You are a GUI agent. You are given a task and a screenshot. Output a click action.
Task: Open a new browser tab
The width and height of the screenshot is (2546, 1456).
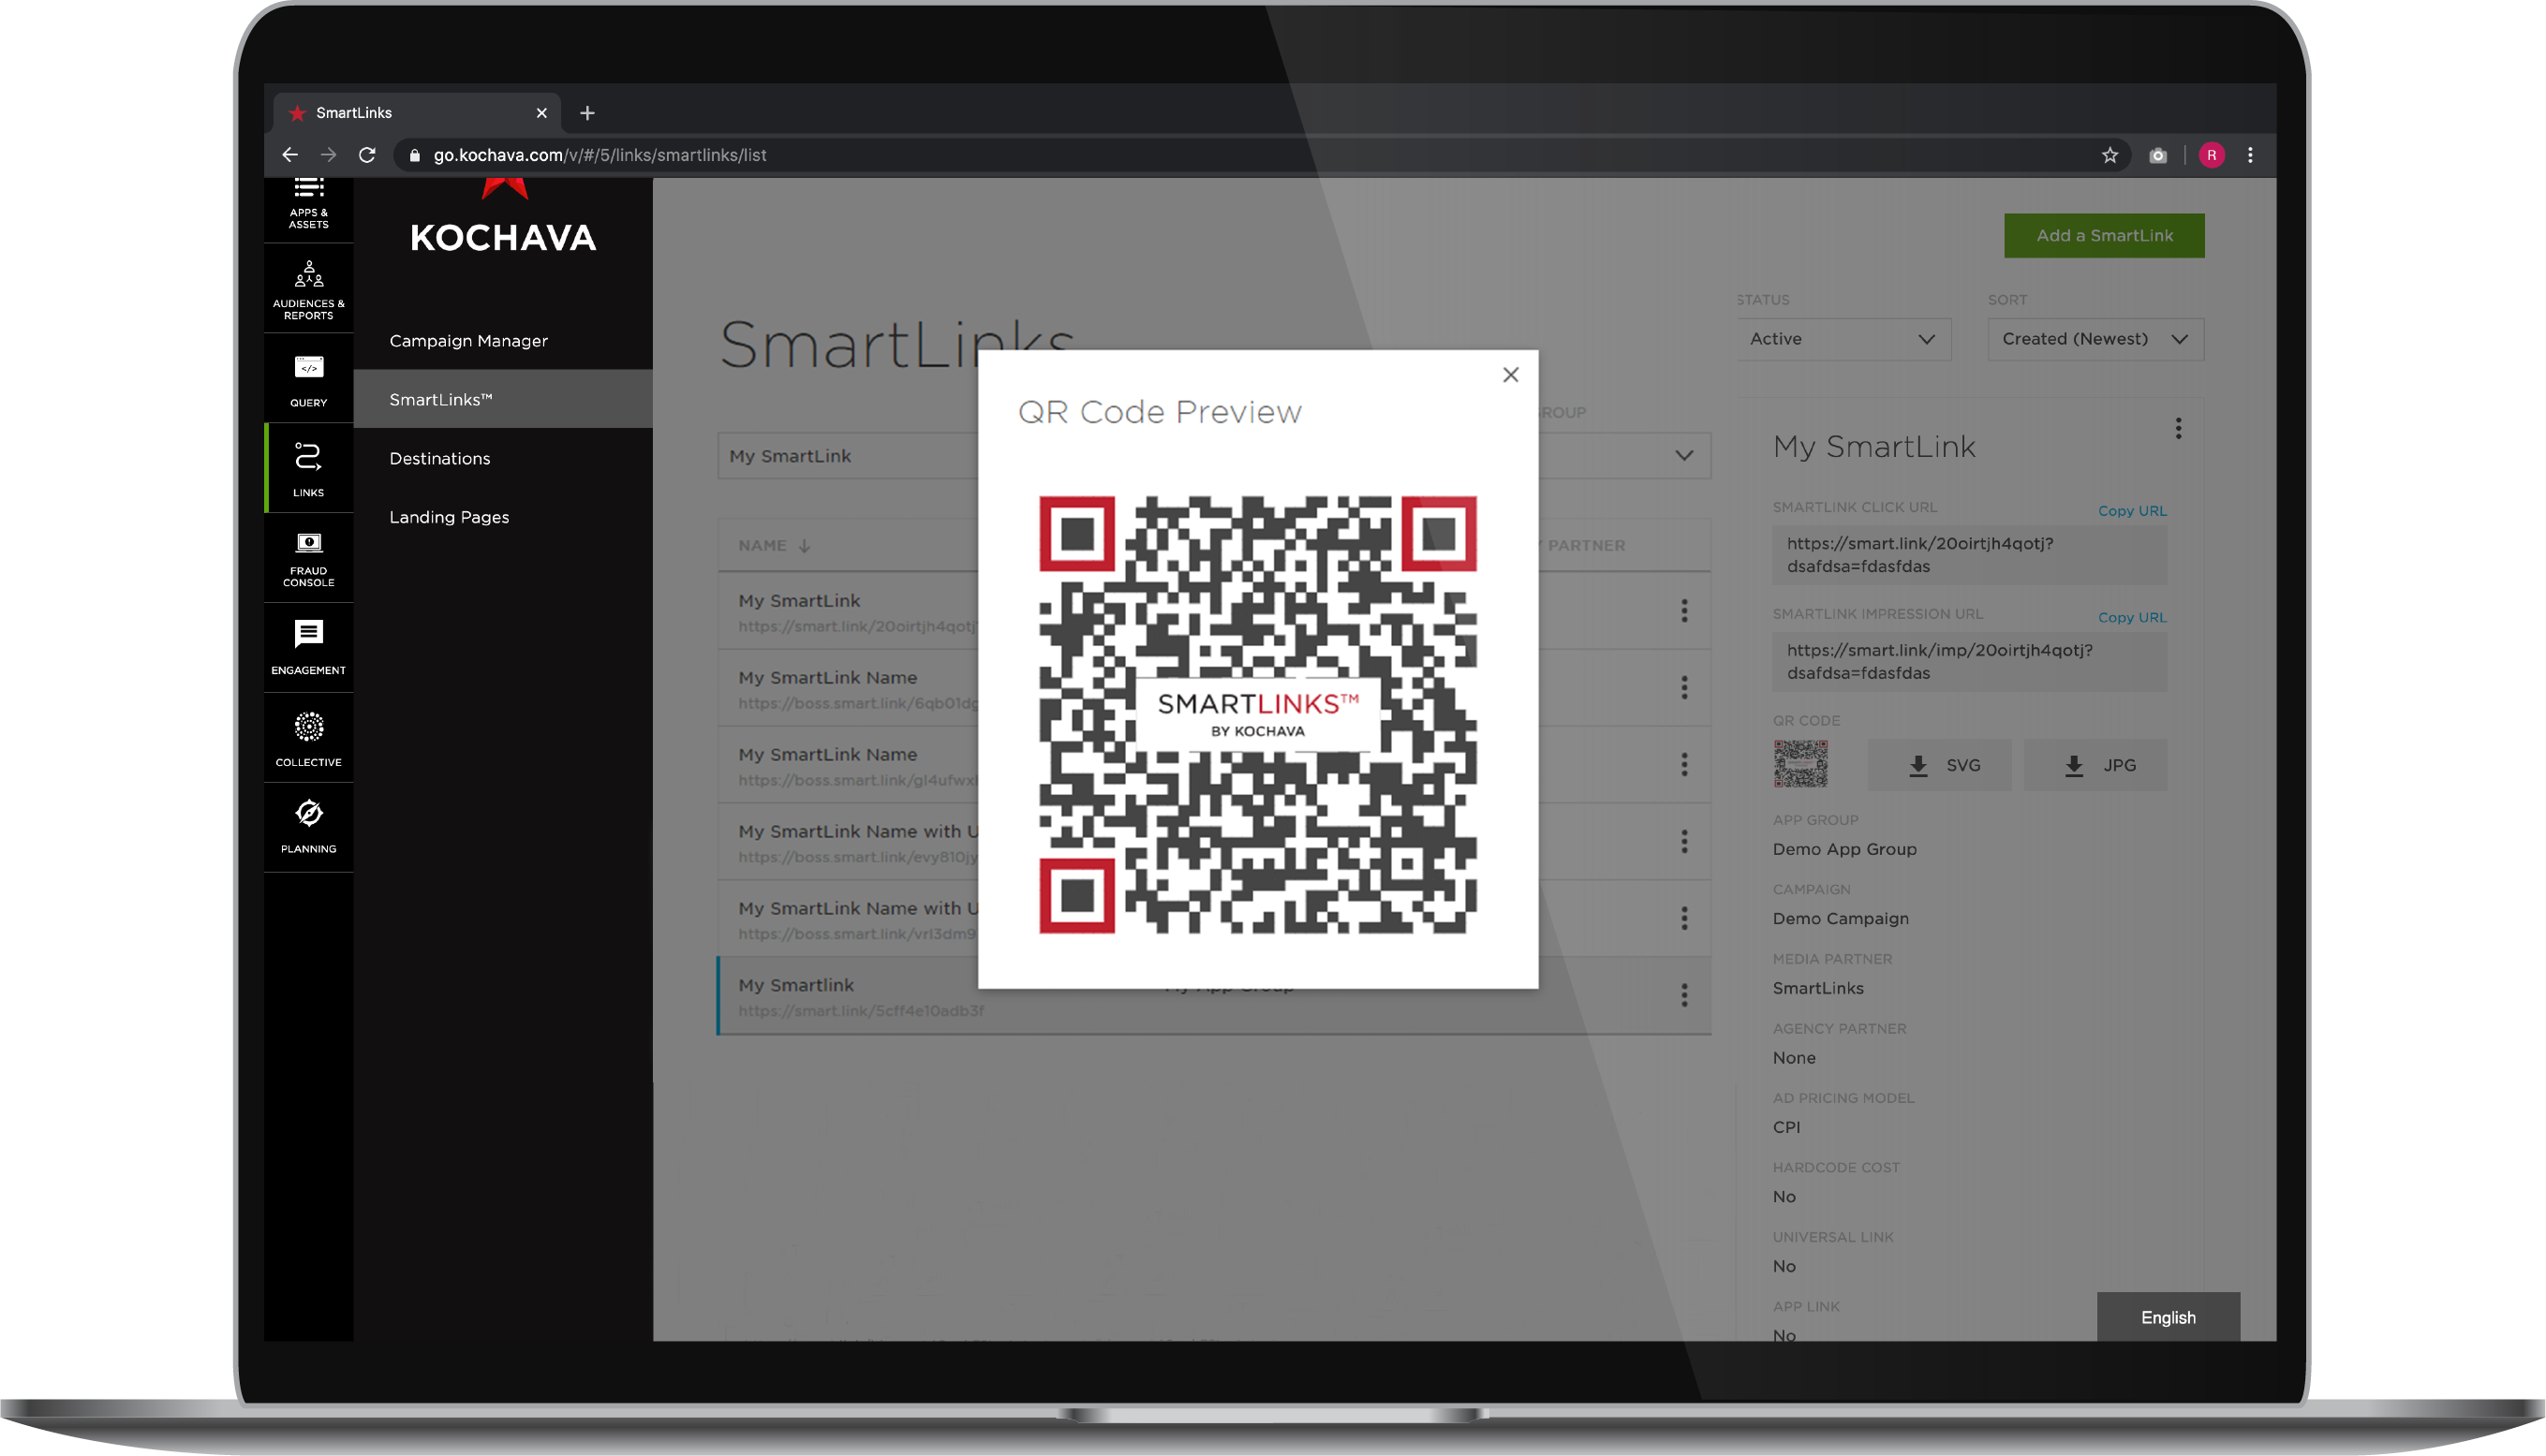(x=587, y=113)
